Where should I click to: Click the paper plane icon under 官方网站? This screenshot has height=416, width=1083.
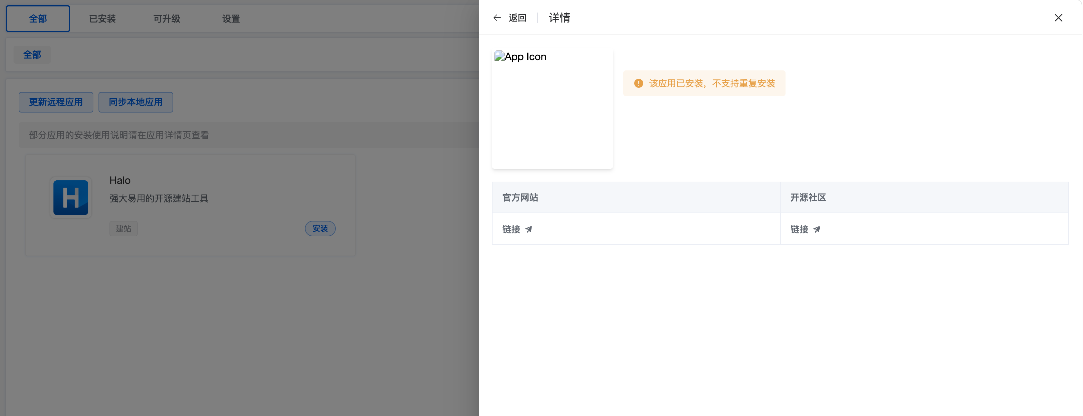529,229
